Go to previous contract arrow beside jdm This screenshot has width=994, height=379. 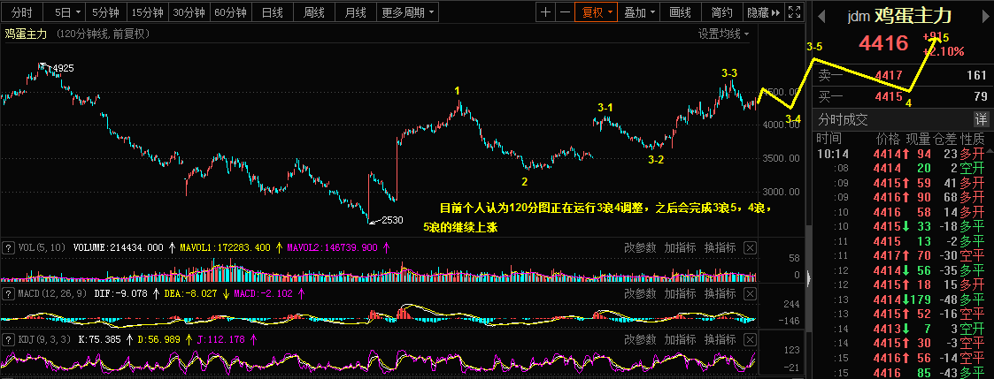pyautogui.click(x=820, y=15)
